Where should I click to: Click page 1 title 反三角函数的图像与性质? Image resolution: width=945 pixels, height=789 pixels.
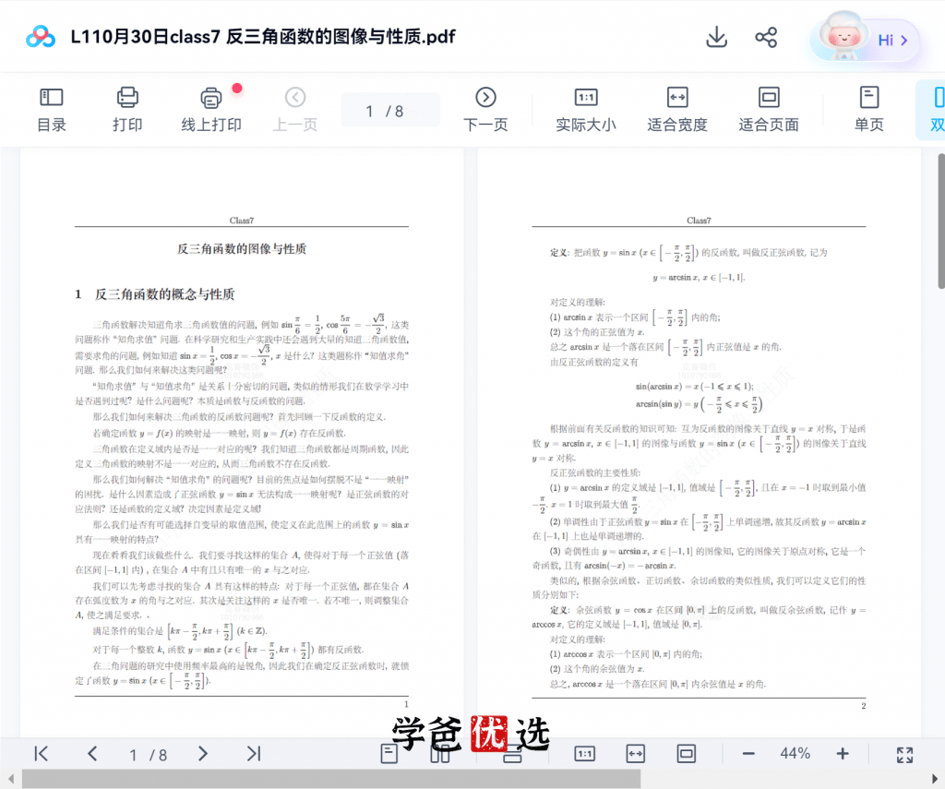click(242, 248)
